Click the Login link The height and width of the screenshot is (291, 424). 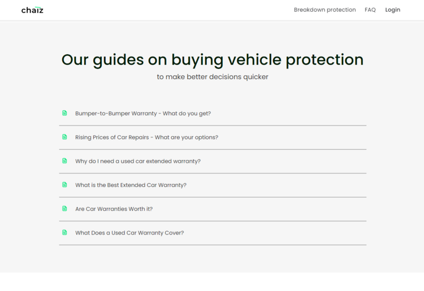(x=392, y=10)
